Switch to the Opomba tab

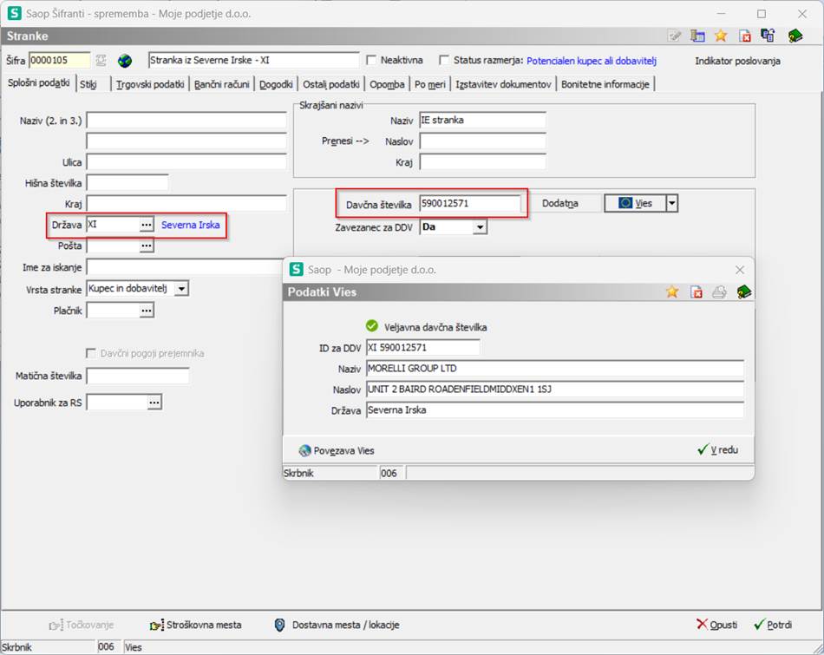387,84
